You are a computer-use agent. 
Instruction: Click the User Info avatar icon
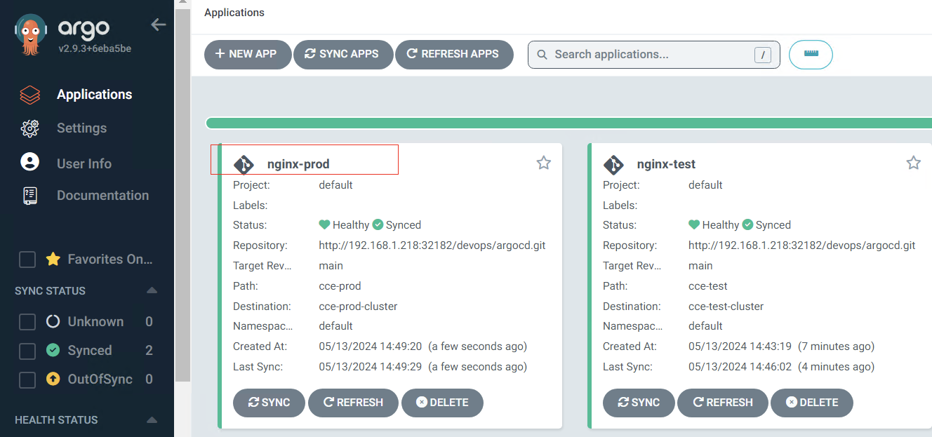(29, 163)
